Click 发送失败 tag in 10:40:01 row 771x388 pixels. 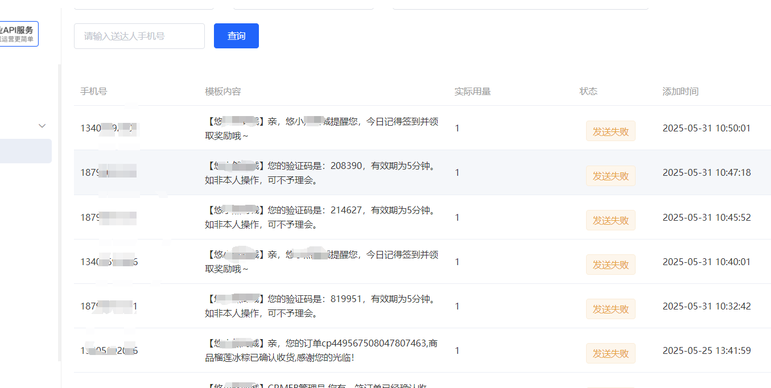[x=611, y=265]
